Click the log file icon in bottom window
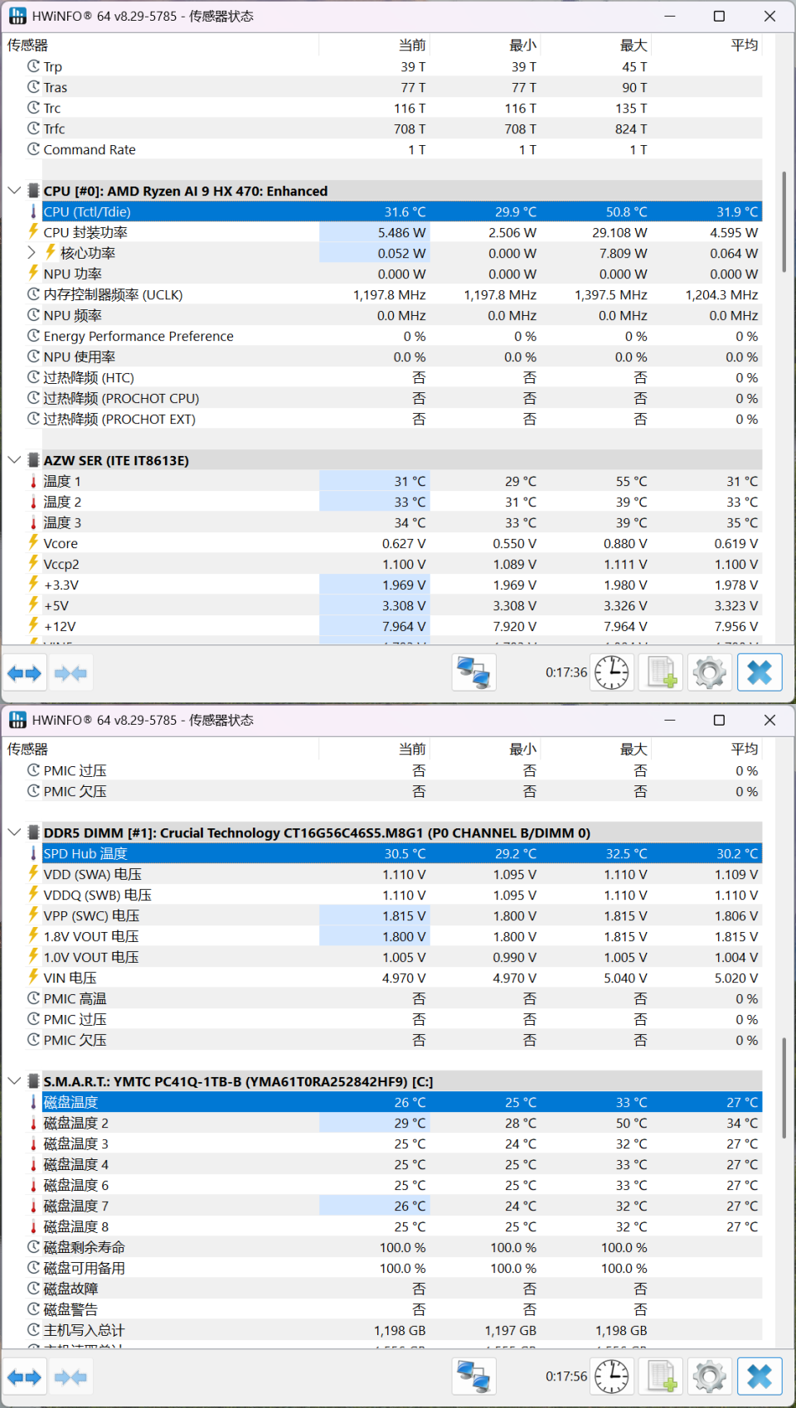Viewport: 796px width, 1408px height. (661, 1376)
